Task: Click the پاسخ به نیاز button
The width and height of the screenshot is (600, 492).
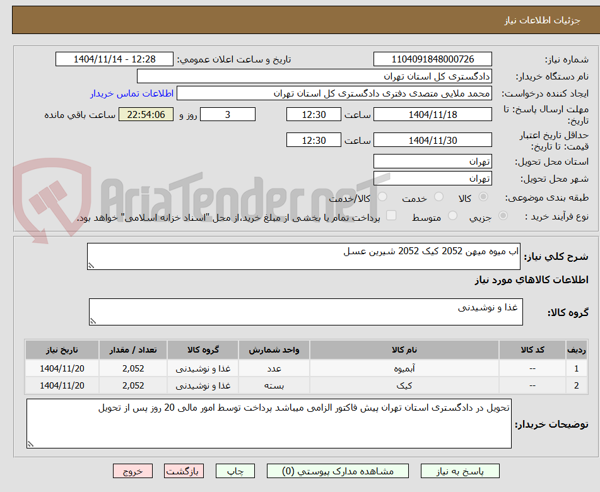Action: coord(460,471)
